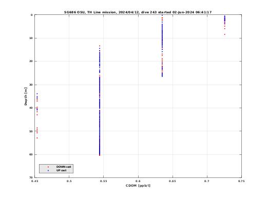Click the 30 depth tick label
The height and width of the screenshot is (200, 267).
31,85
